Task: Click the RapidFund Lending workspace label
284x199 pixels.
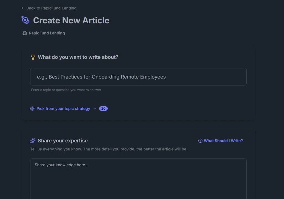Action: click(x=47, y=33)
